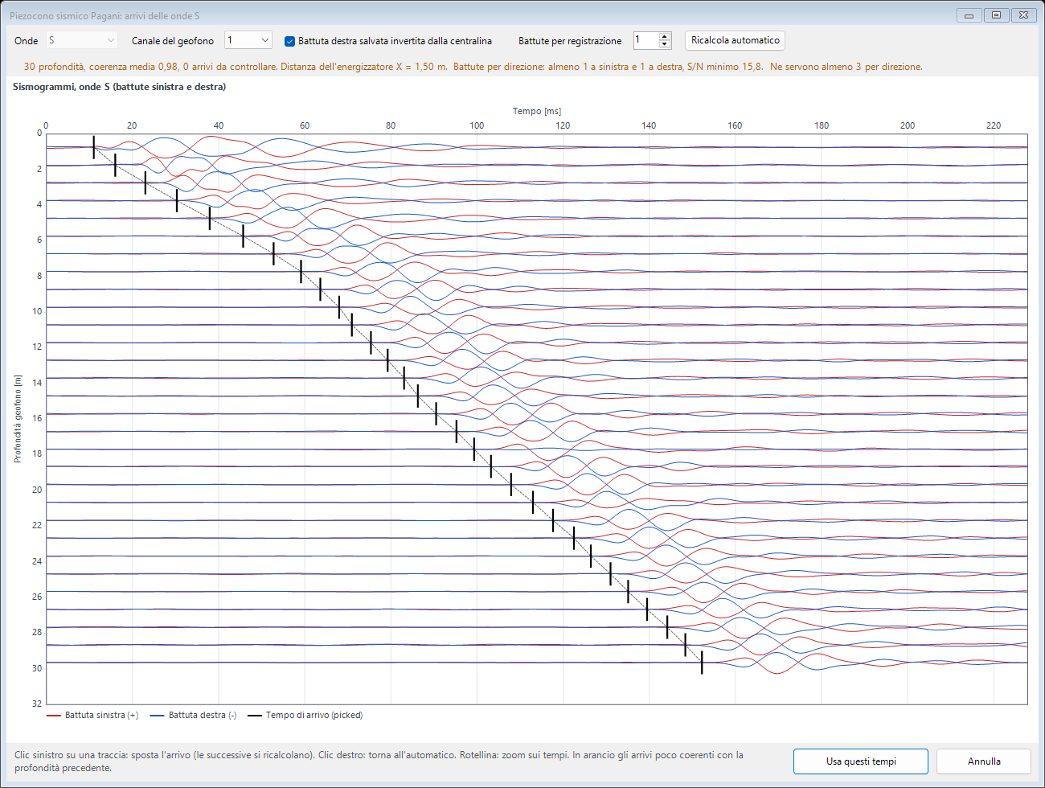Close the 'Piezocono sismico Pagani' window
This screenshot has height=788, width=1045.
click(x=1023, y=15)
